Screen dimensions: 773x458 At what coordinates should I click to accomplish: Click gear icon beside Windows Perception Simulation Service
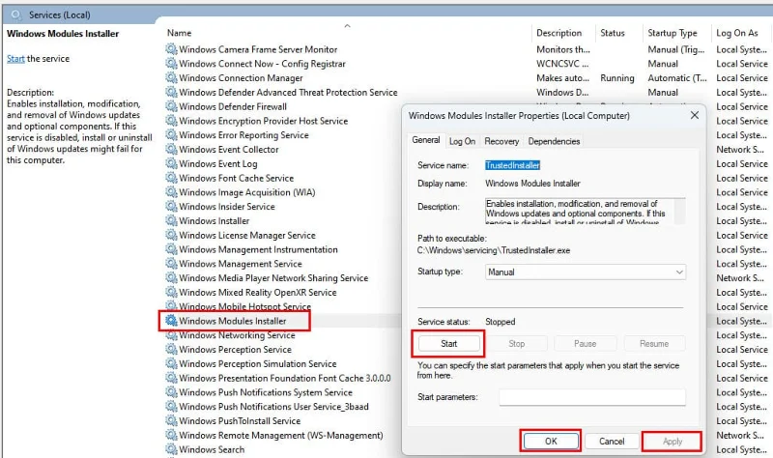171,364
